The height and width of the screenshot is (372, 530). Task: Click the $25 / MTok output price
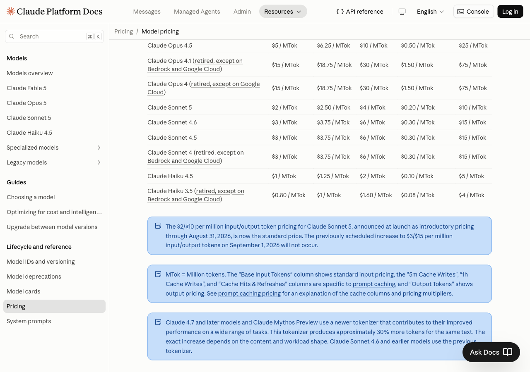[x=473, y=45]
